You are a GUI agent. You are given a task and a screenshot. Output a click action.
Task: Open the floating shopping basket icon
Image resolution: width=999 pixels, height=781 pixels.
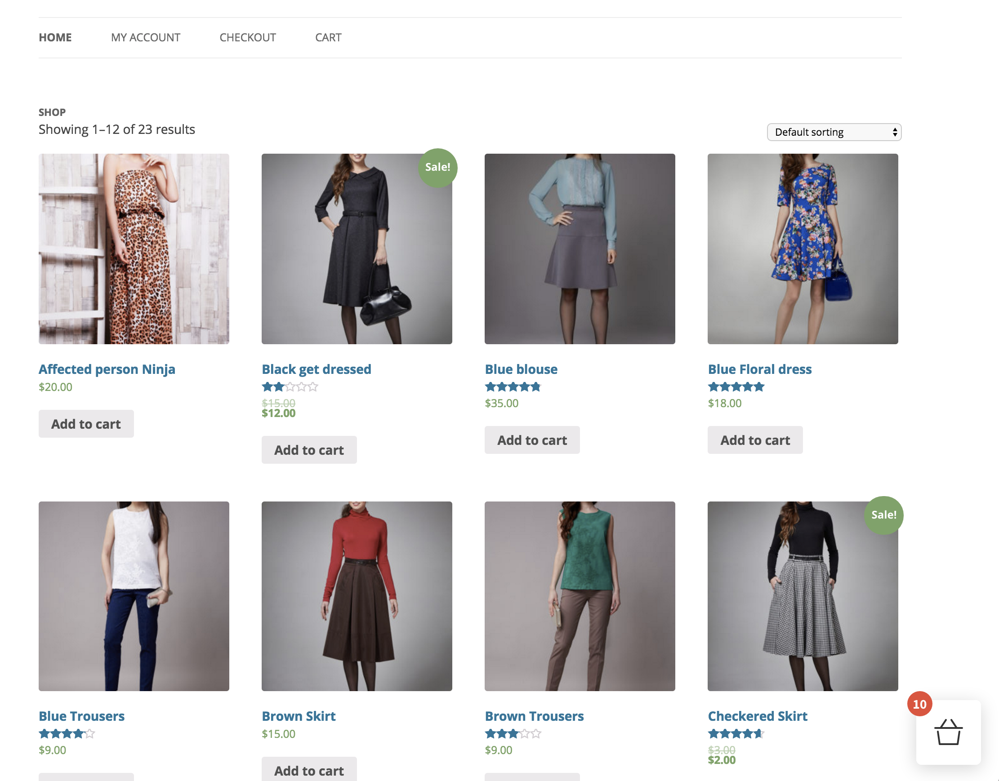click(x=948, y=732)
